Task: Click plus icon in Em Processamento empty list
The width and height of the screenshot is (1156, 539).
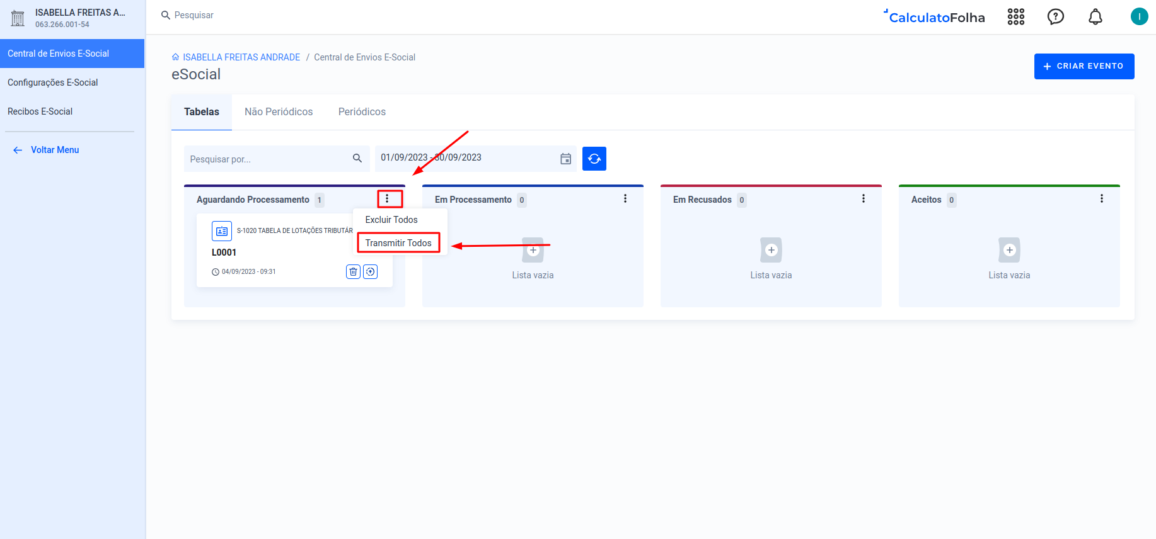Action: click(533, 250)
